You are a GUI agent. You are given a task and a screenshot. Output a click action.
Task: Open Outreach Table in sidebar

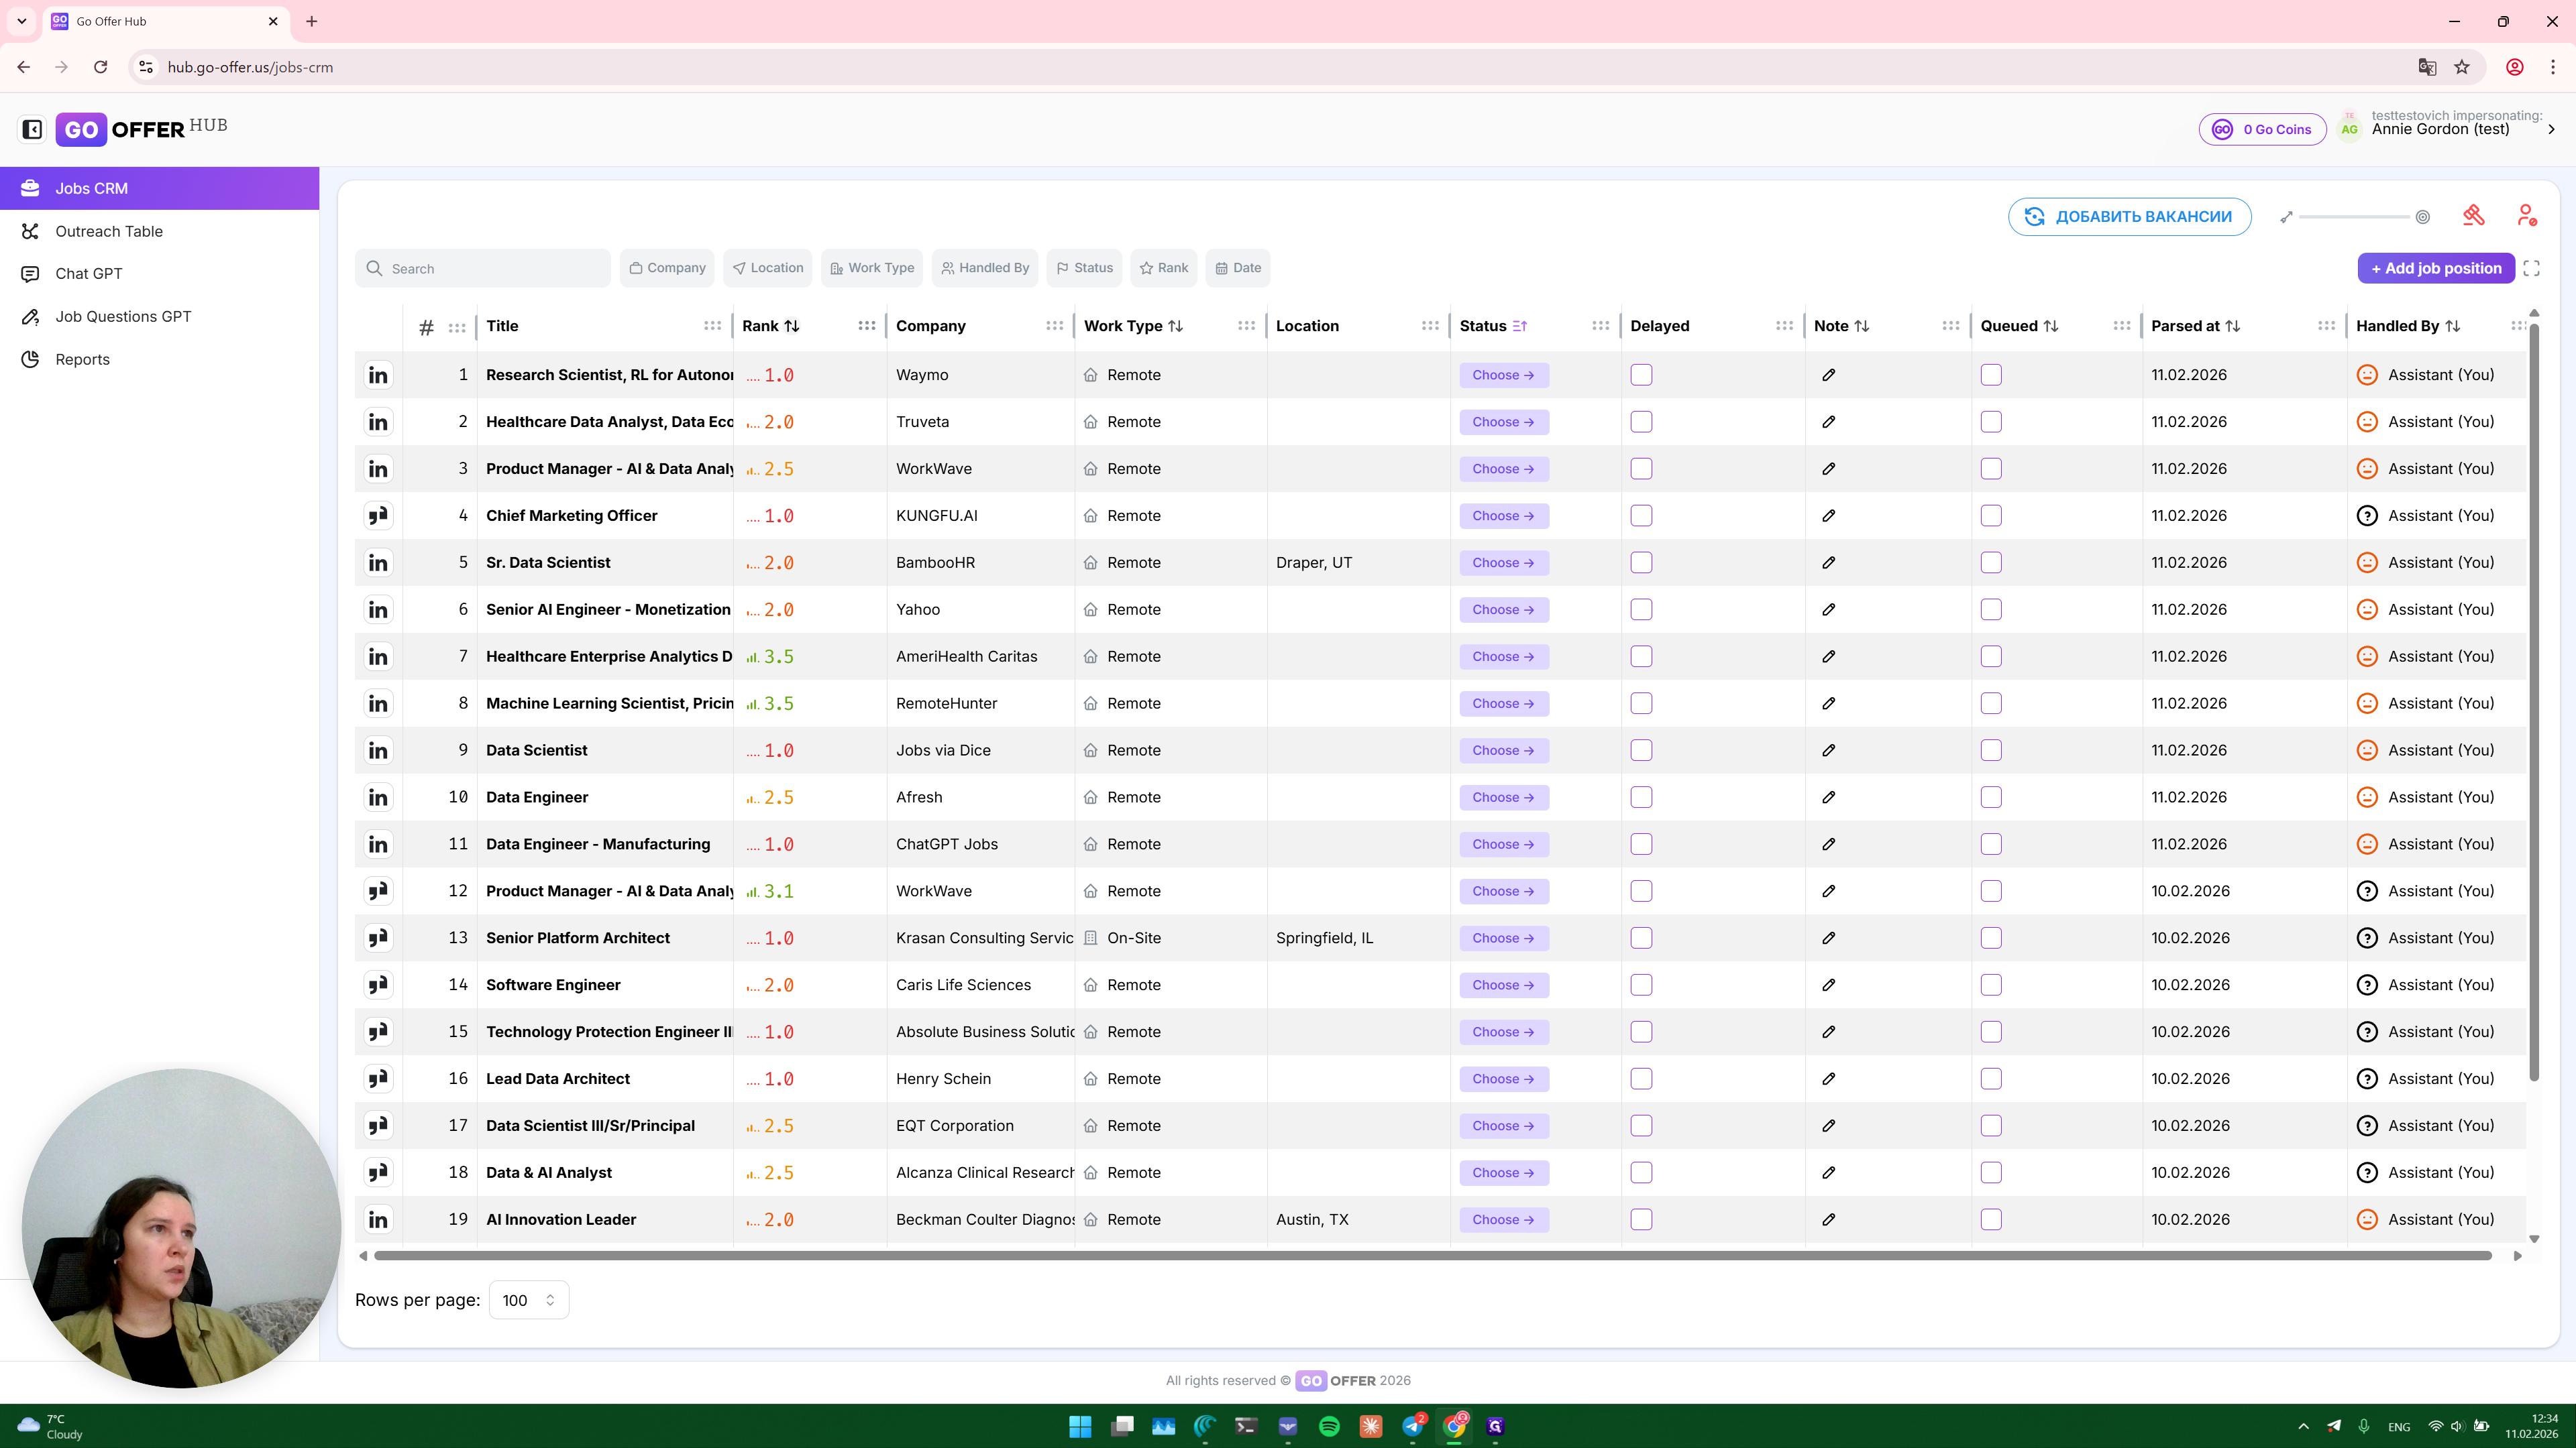pos(109,231)
